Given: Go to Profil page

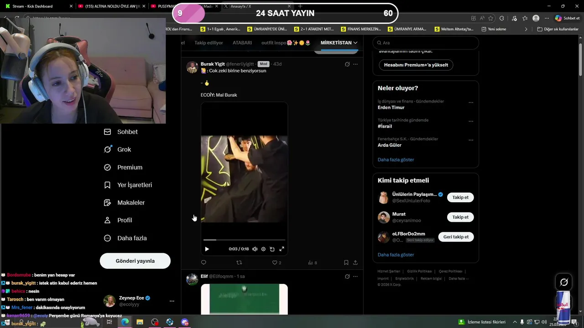Looking at the screenshot, I should click(x=118, y=220).
